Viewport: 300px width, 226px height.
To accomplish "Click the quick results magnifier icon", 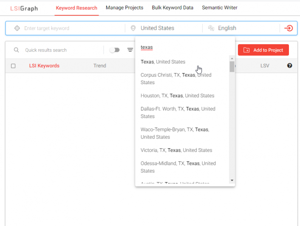I will click(x=17, y=50).
